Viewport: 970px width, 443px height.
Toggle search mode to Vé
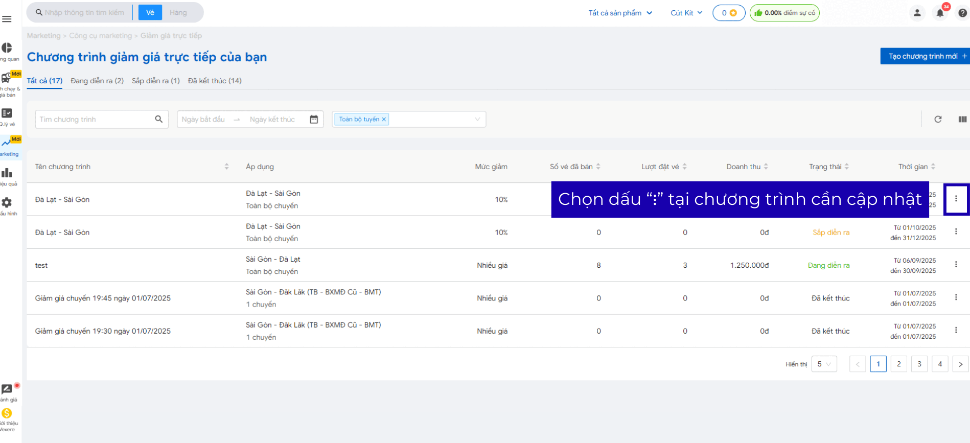click(150, 13)
